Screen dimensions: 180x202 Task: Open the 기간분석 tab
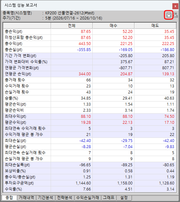click(x=46, y=198)
